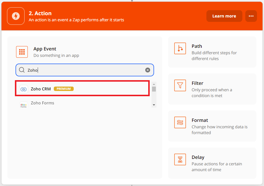Click 'Only proceed when a condition is met' text

[x=212, y=93]
